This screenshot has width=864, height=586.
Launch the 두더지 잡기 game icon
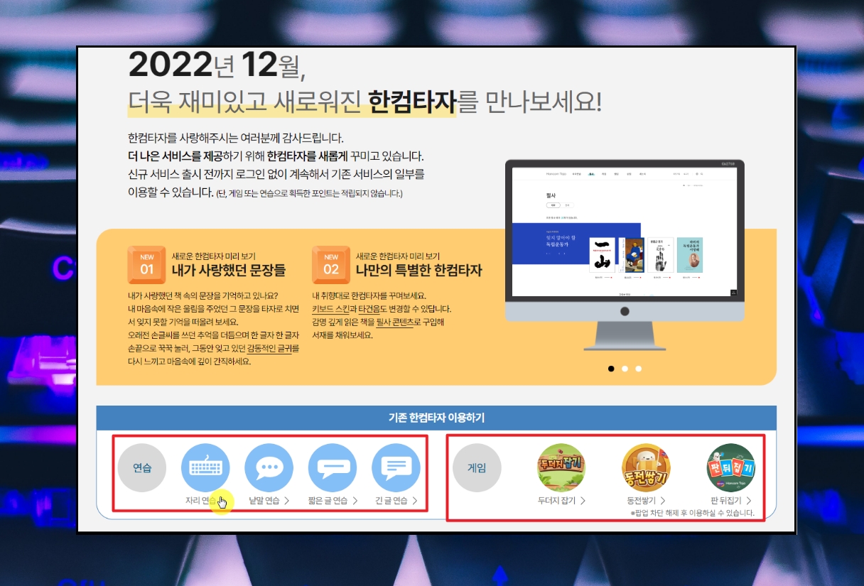tap(561, 468)
